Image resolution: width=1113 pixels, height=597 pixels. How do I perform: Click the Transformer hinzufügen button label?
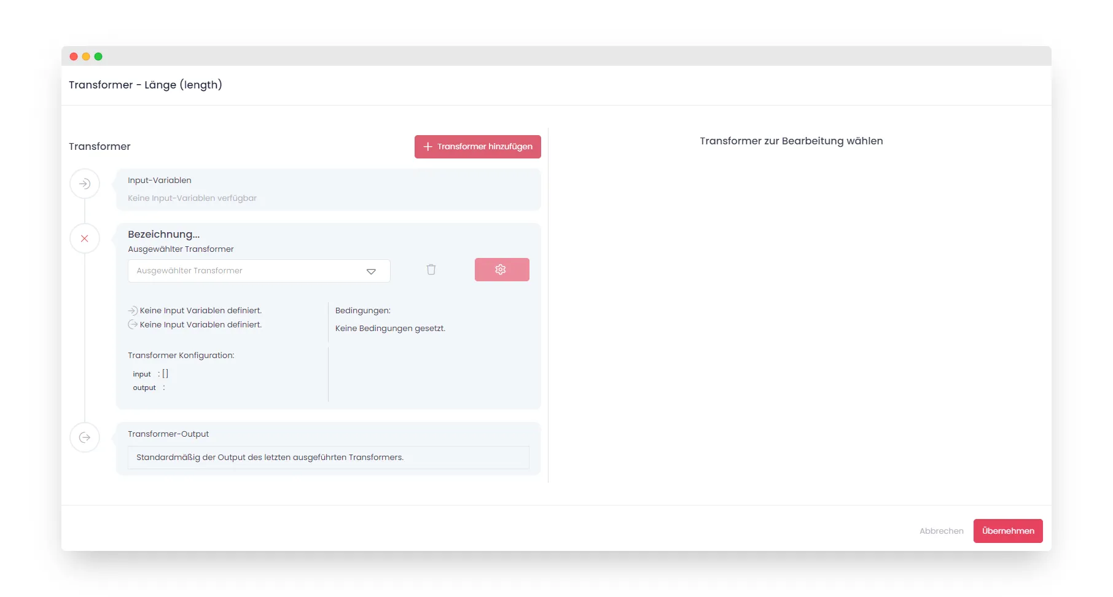(x=485, y=147)
